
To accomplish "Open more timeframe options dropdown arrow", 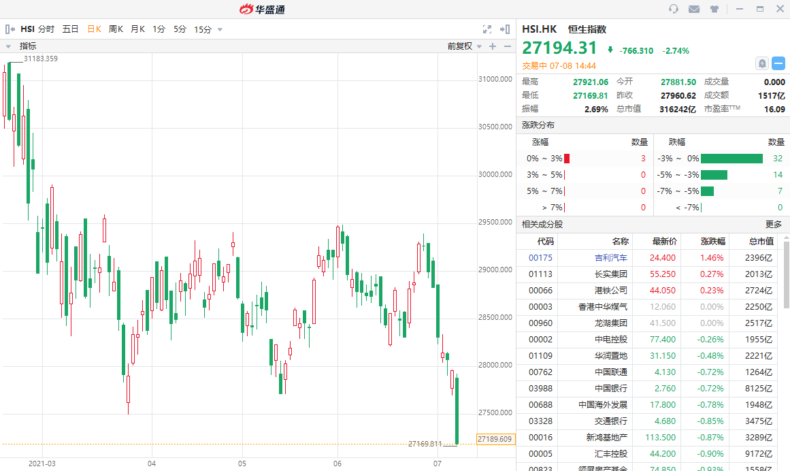I will [220, 30].
